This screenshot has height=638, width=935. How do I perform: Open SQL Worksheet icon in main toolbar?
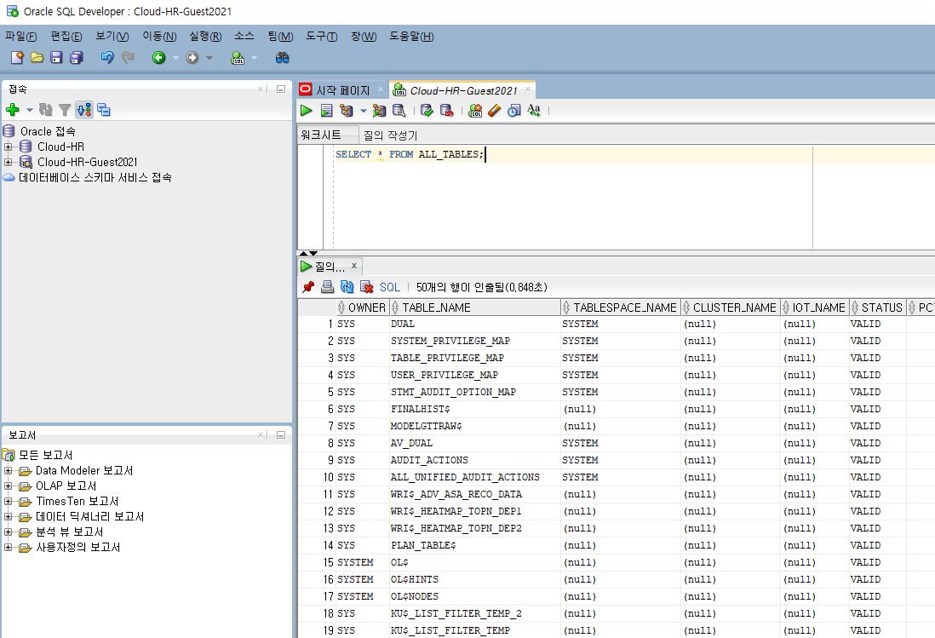(238, 58)
